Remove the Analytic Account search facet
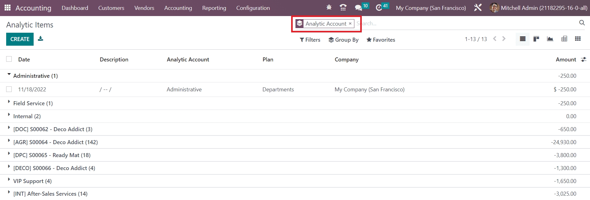Screen dimensions: 590x200 [350, 23]
